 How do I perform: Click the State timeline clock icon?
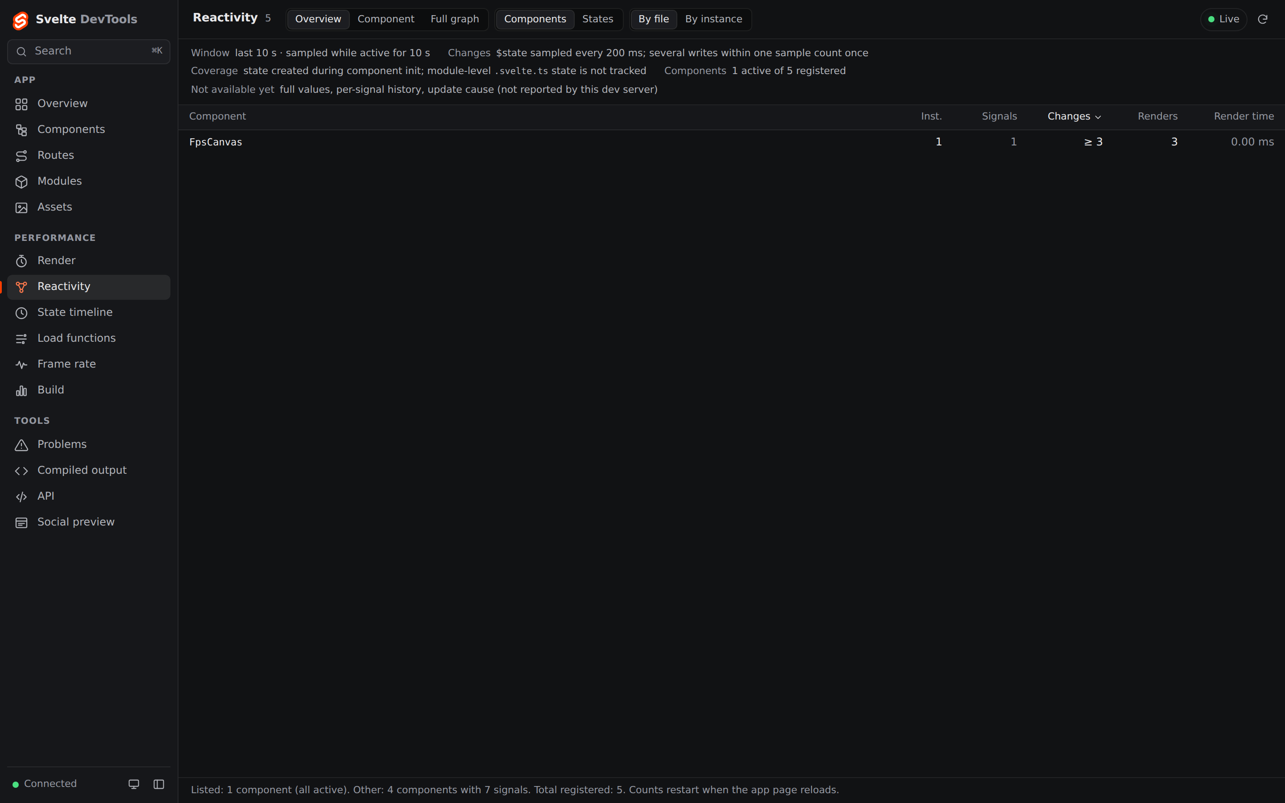[x=21, y=313]
